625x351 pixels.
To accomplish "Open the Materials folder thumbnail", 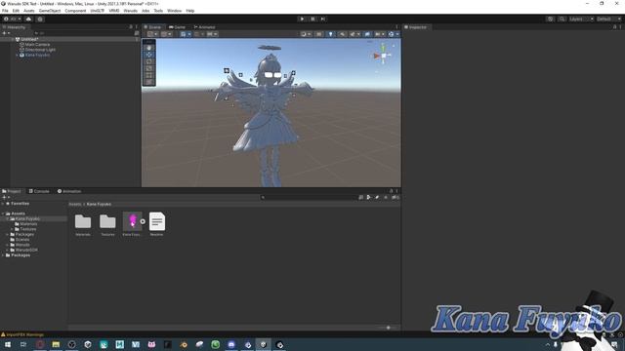I will [x=83, y=221].
